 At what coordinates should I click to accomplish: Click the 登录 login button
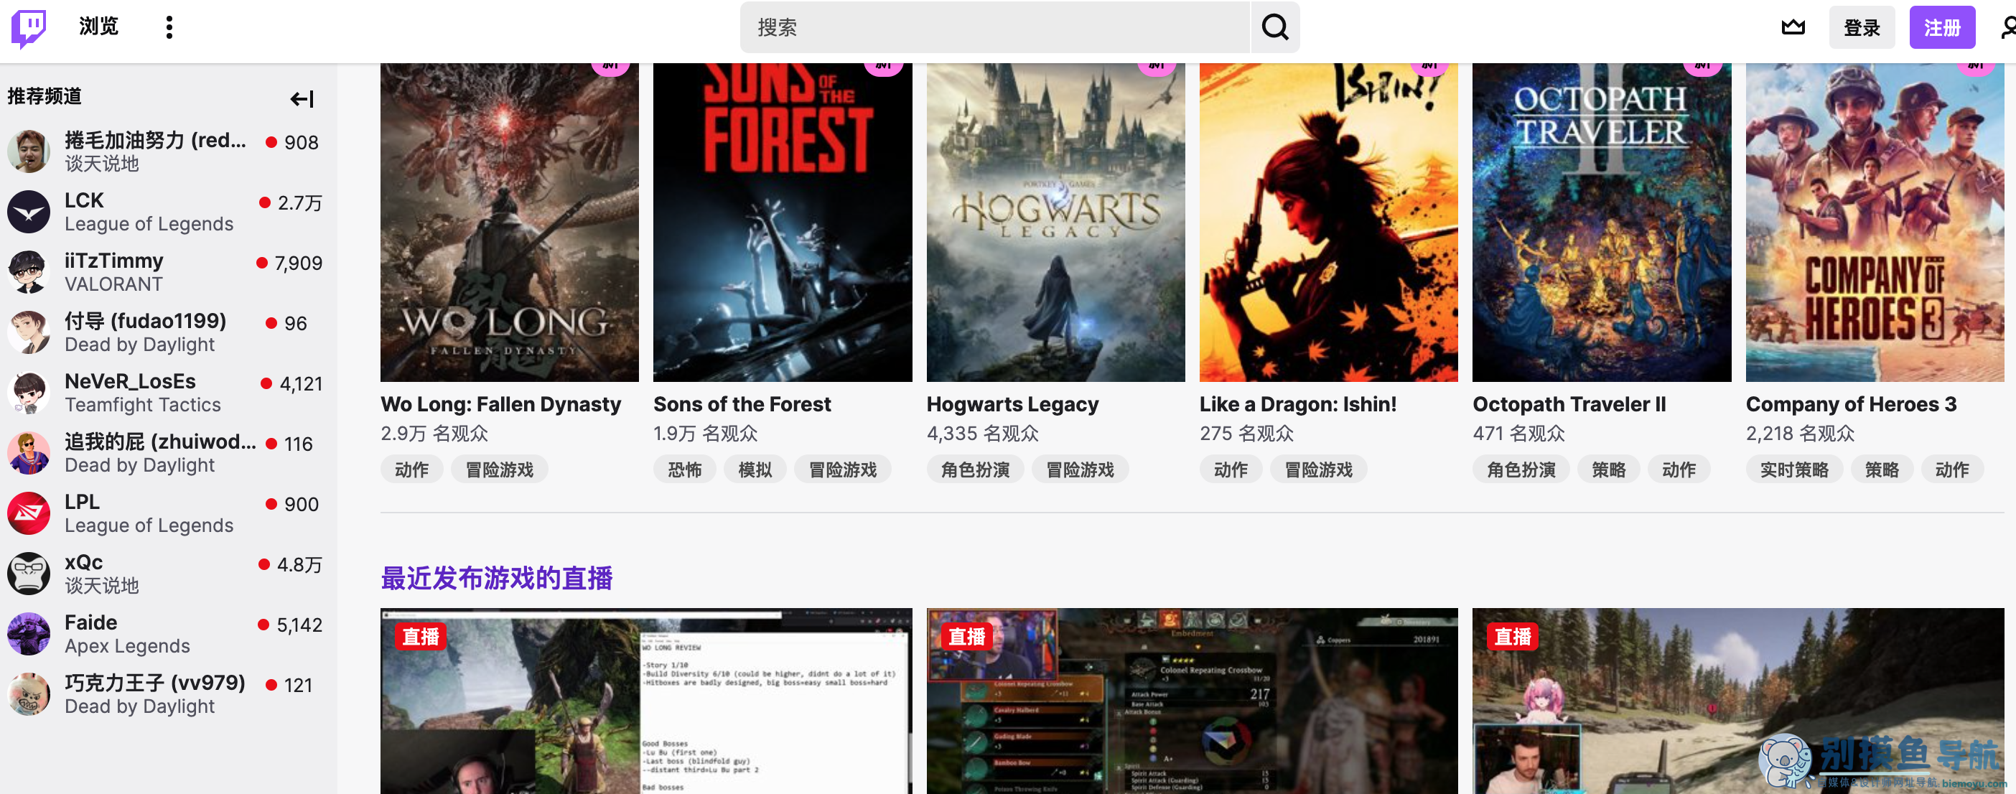click(x=1861, y=28)
